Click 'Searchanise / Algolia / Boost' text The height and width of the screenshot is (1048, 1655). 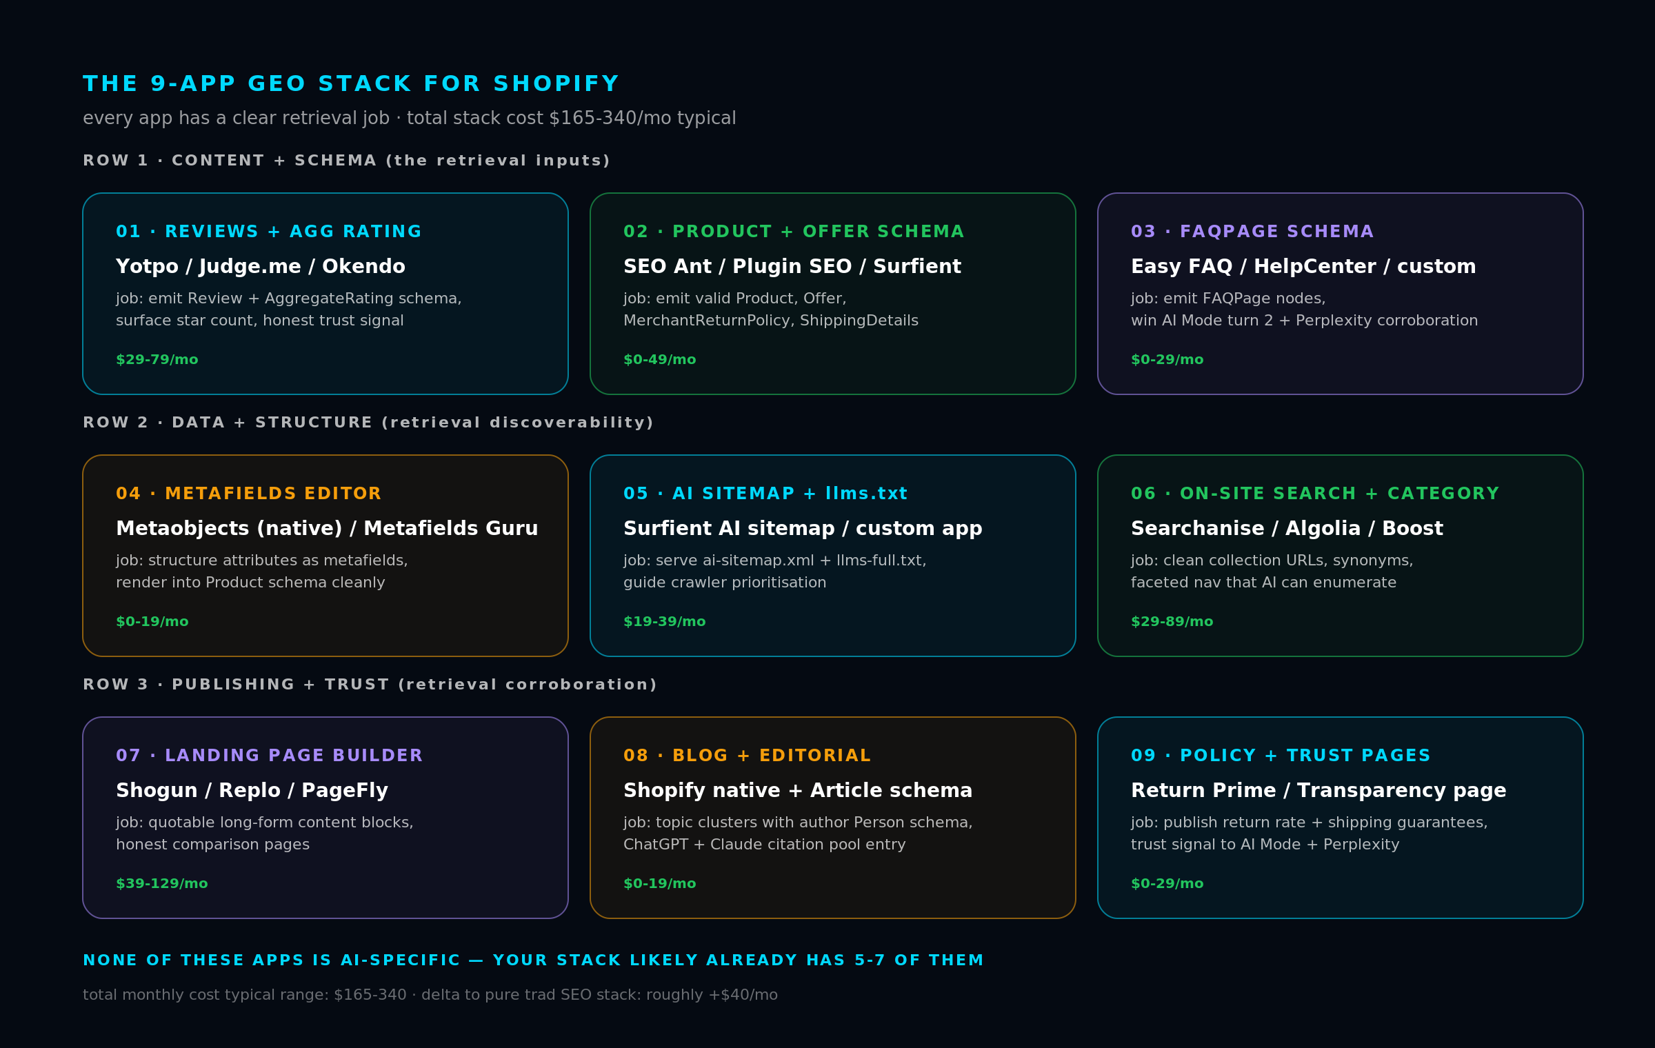pyautogui.click(x=1287, y=529)
